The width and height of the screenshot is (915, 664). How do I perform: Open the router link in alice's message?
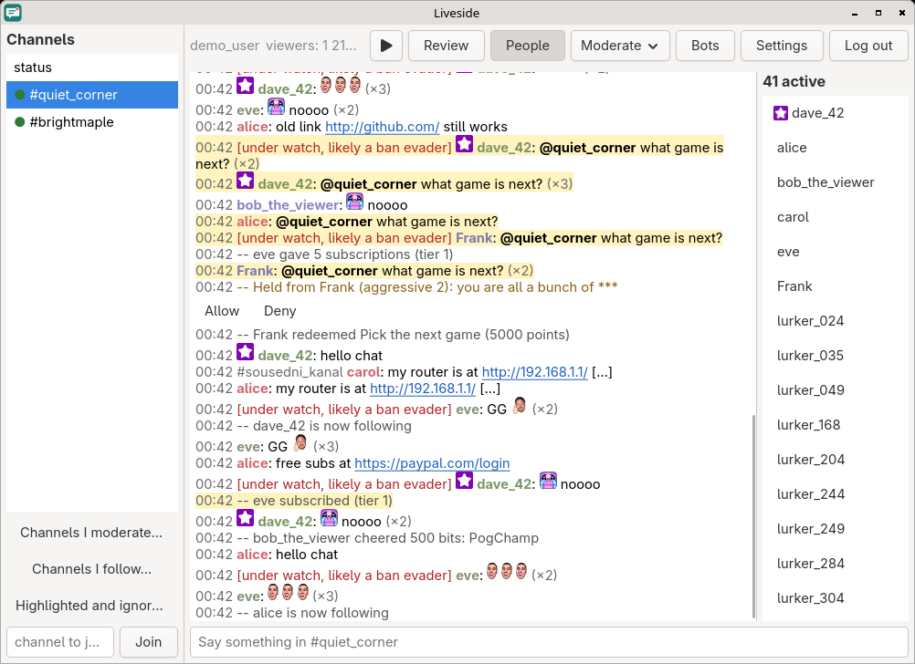tap(423, 389)
